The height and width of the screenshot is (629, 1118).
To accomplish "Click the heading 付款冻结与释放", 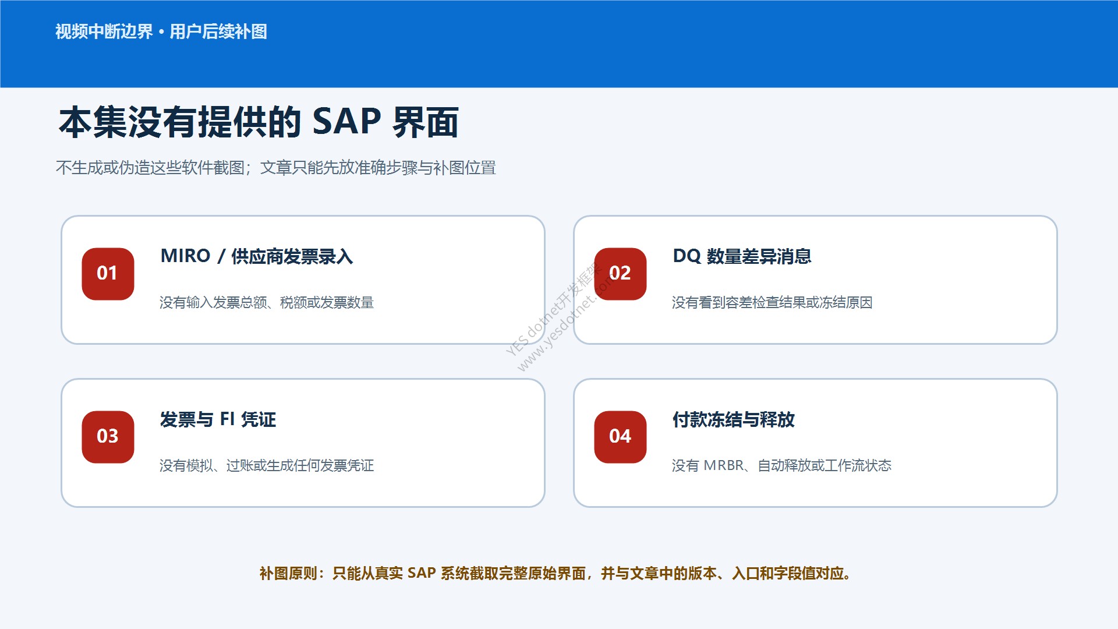I will click(x=734, y=419).
